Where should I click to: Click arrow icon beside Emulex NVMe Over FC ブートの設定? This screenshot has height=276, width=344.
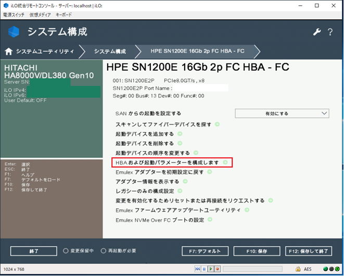click(x=210, y=219)
